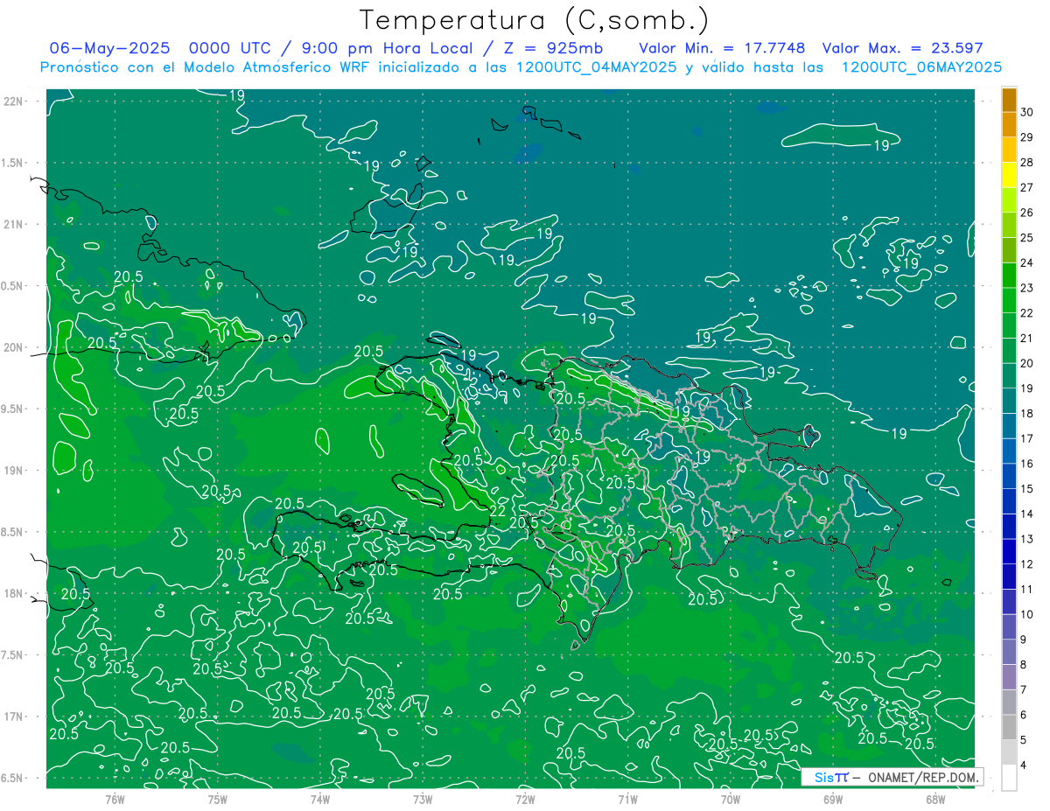Click the "20N" latitude axis label

coord(13,347)
